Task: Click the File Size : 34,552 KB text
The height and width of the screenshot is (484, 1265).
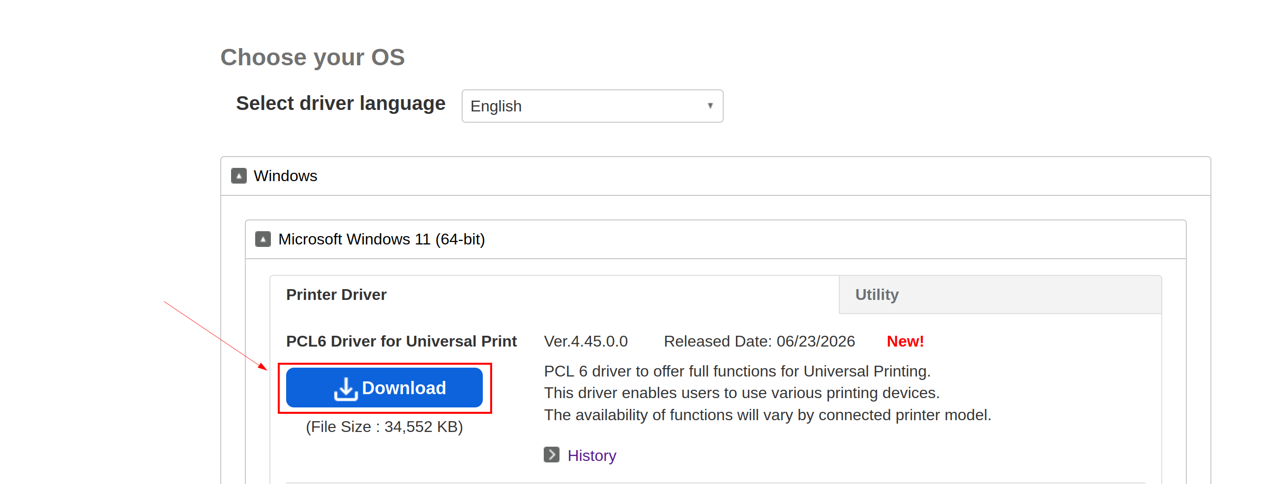Action: [384, 427]
